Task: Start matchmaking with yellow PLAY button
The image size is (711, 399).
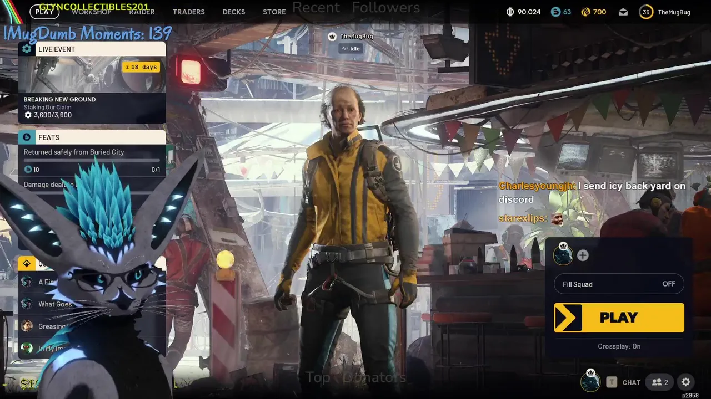Action: point(619,318)
